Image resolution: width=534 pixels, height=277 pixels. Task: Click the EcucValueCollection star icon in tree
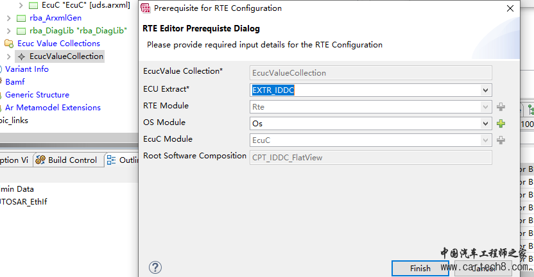click(21, 56)
